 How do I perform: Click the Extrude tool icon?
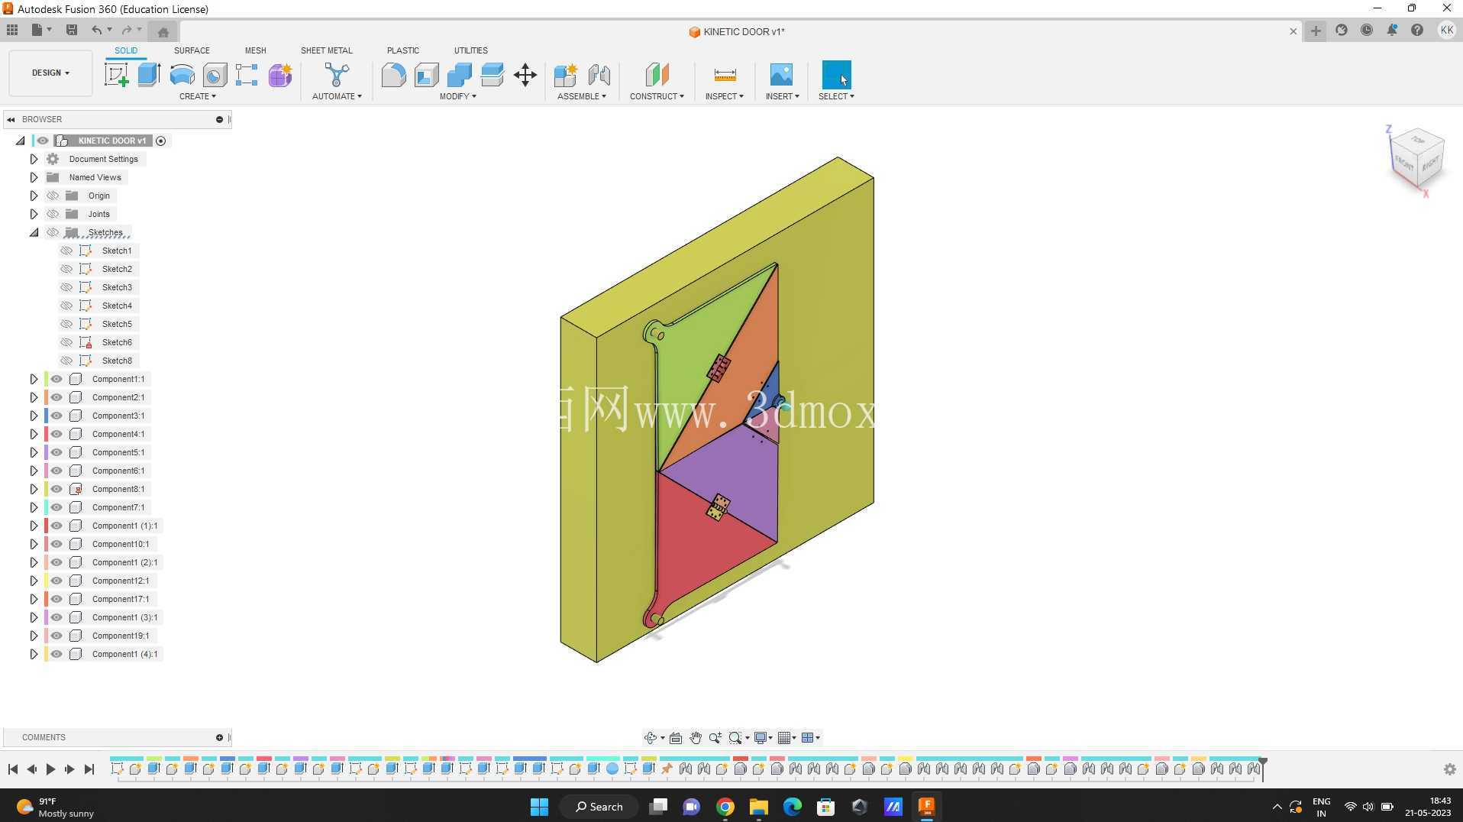click(149, 75)
